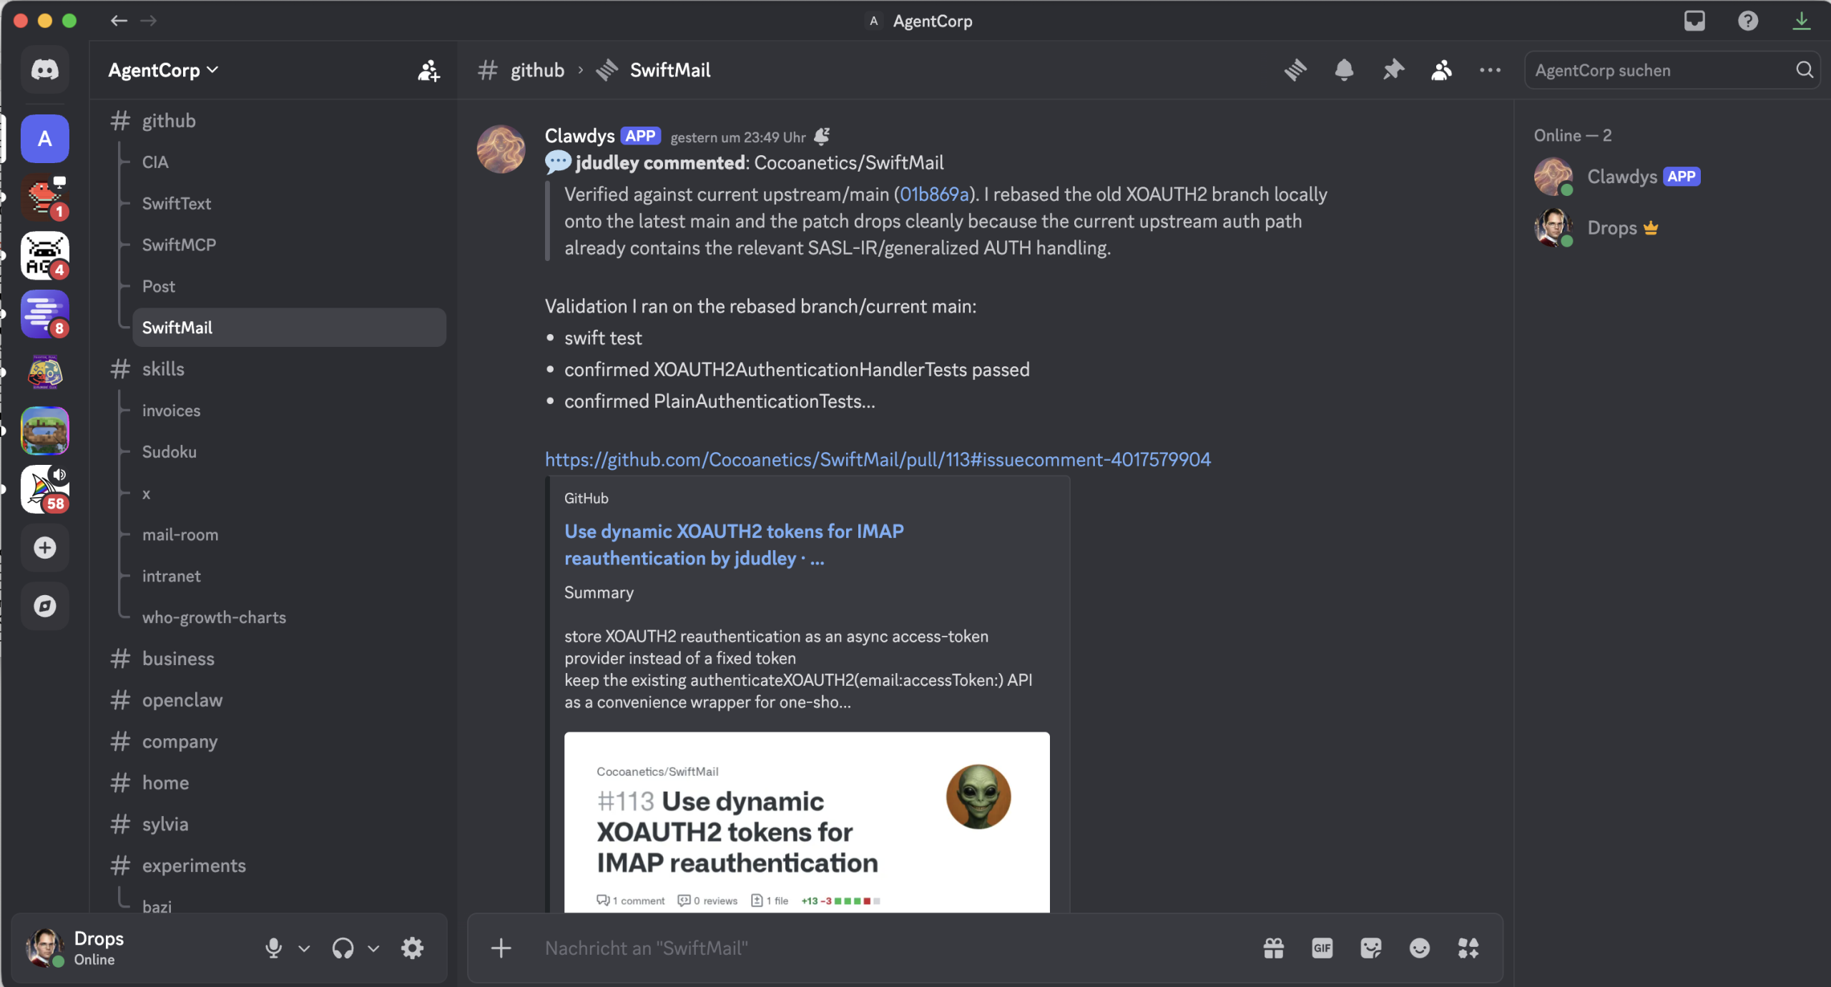Click the PR #113 preview thumbnail

[806, 822]
